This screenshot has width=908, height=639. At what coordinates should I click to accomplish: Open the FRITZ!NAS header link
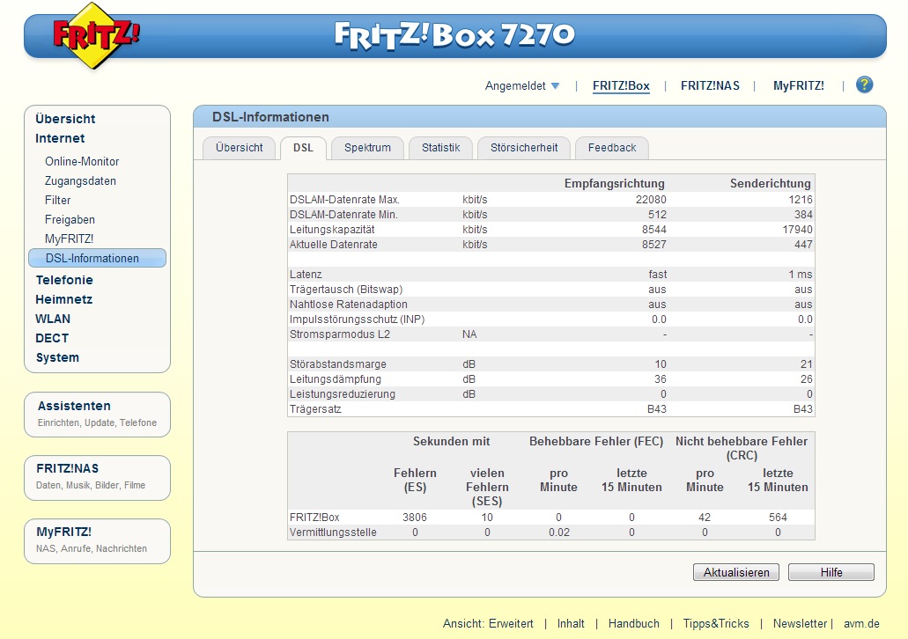click(x=710, y=85)
